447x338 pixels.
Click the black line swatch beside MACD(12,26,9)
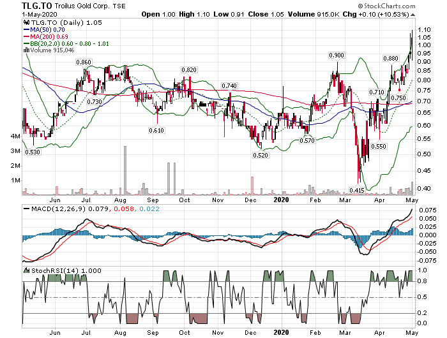[27, 209]
